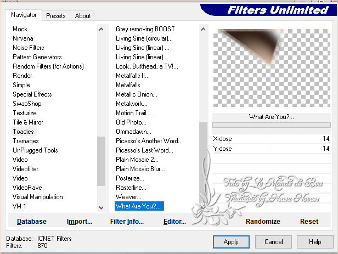The height and width of the screenshot is (254, 338).
Task: Select Ommadawn... filter
Action: point(133,132)
